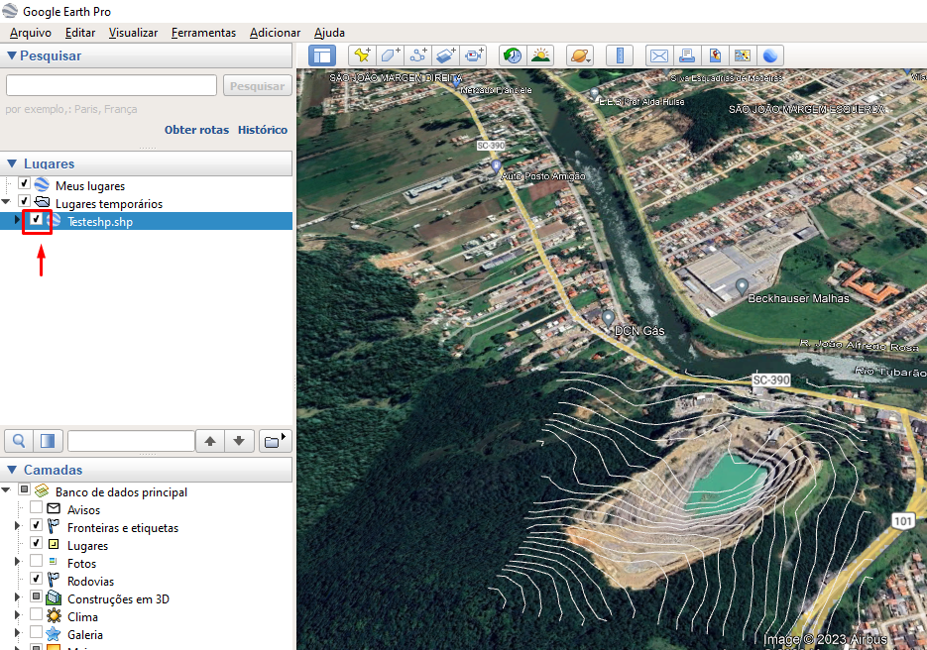This screenshot has width=927, height=650.
Task: Collapse the Camadas panel
Action: (11, 470)
